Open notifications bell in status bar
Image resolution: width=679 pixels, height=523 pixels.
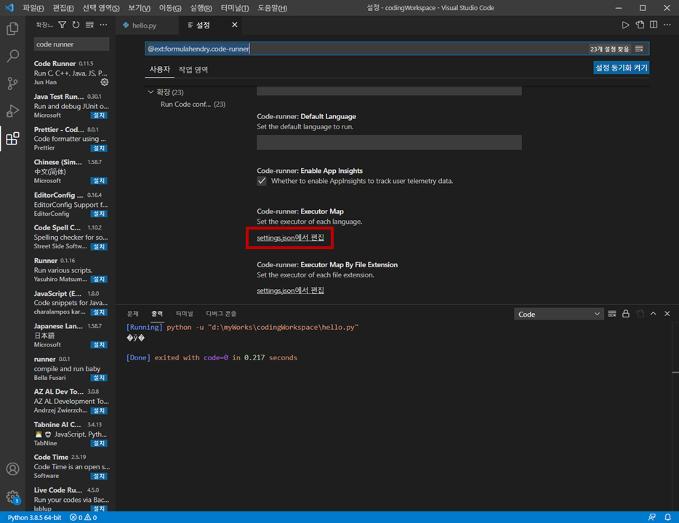click(x=668, y=517)
